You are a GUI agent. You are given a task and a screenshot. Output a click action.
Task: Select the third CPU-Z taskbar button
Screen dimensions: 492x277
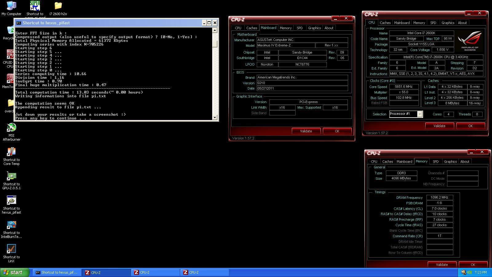tap(205, 272)
